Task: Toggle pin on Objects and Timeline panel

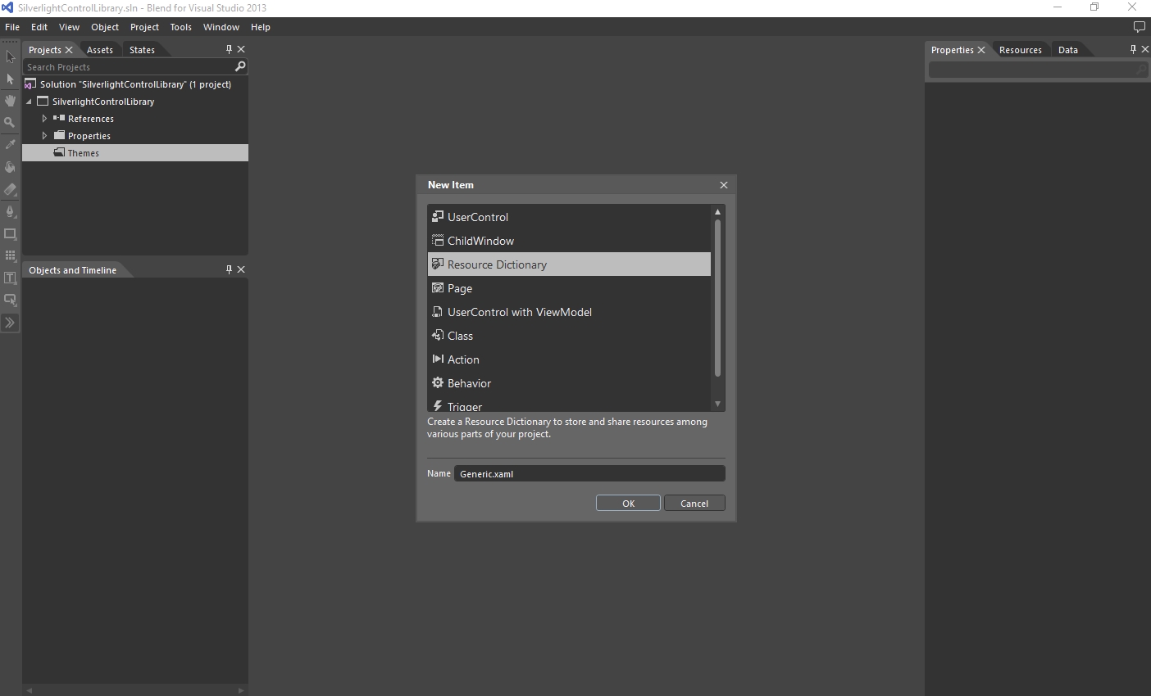Action: click(229, 269)
